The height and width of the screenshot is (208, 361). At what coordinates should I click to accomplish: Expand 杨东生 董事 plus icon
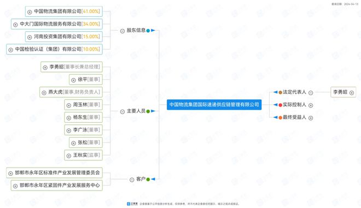(x=68, y=118)
